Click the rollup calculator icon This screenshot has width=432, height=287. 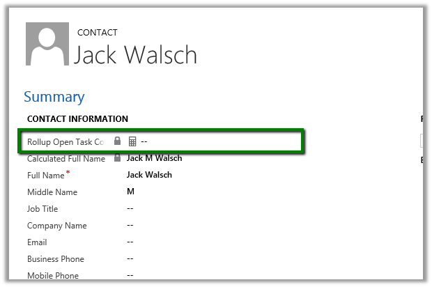click(132, 141)
